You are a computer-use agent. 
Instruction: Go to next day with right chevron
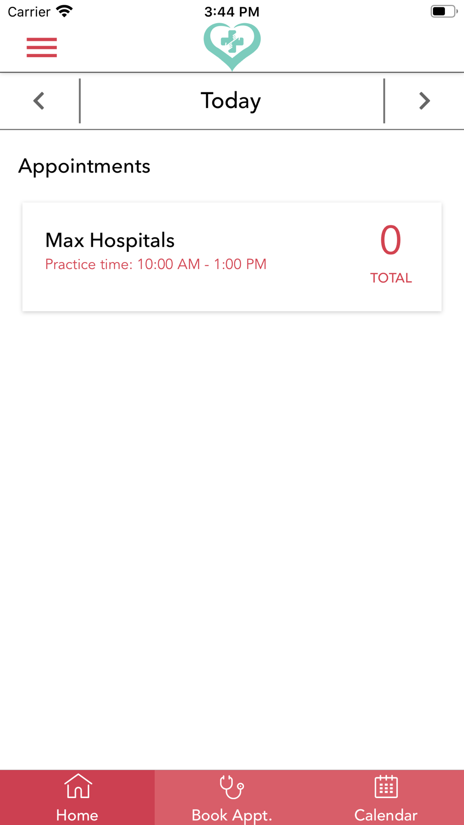click(x=425, y=101)
